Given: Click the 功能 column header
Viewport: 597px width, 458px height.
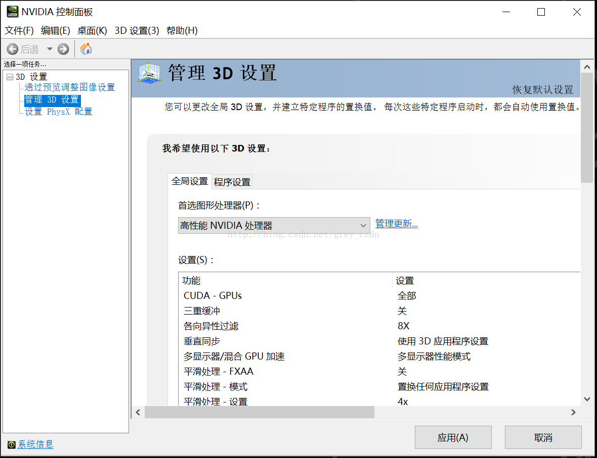Looking at the screenshot, I should coord(285,280).
